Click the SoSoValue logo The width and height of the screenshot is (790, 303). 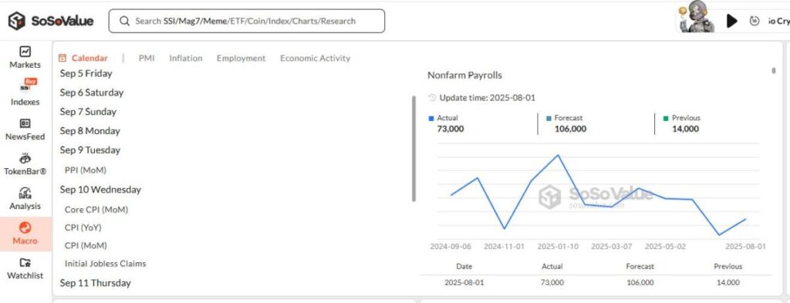(51, 21)
